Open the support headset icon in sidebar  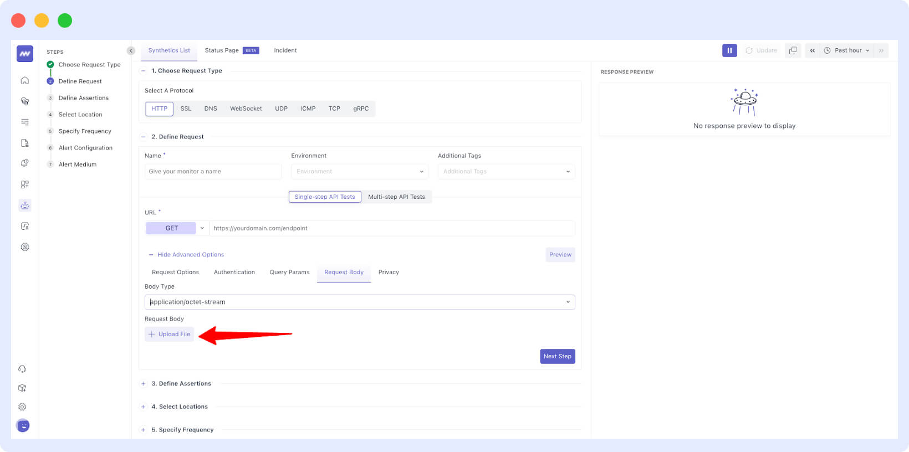(23, 369)
